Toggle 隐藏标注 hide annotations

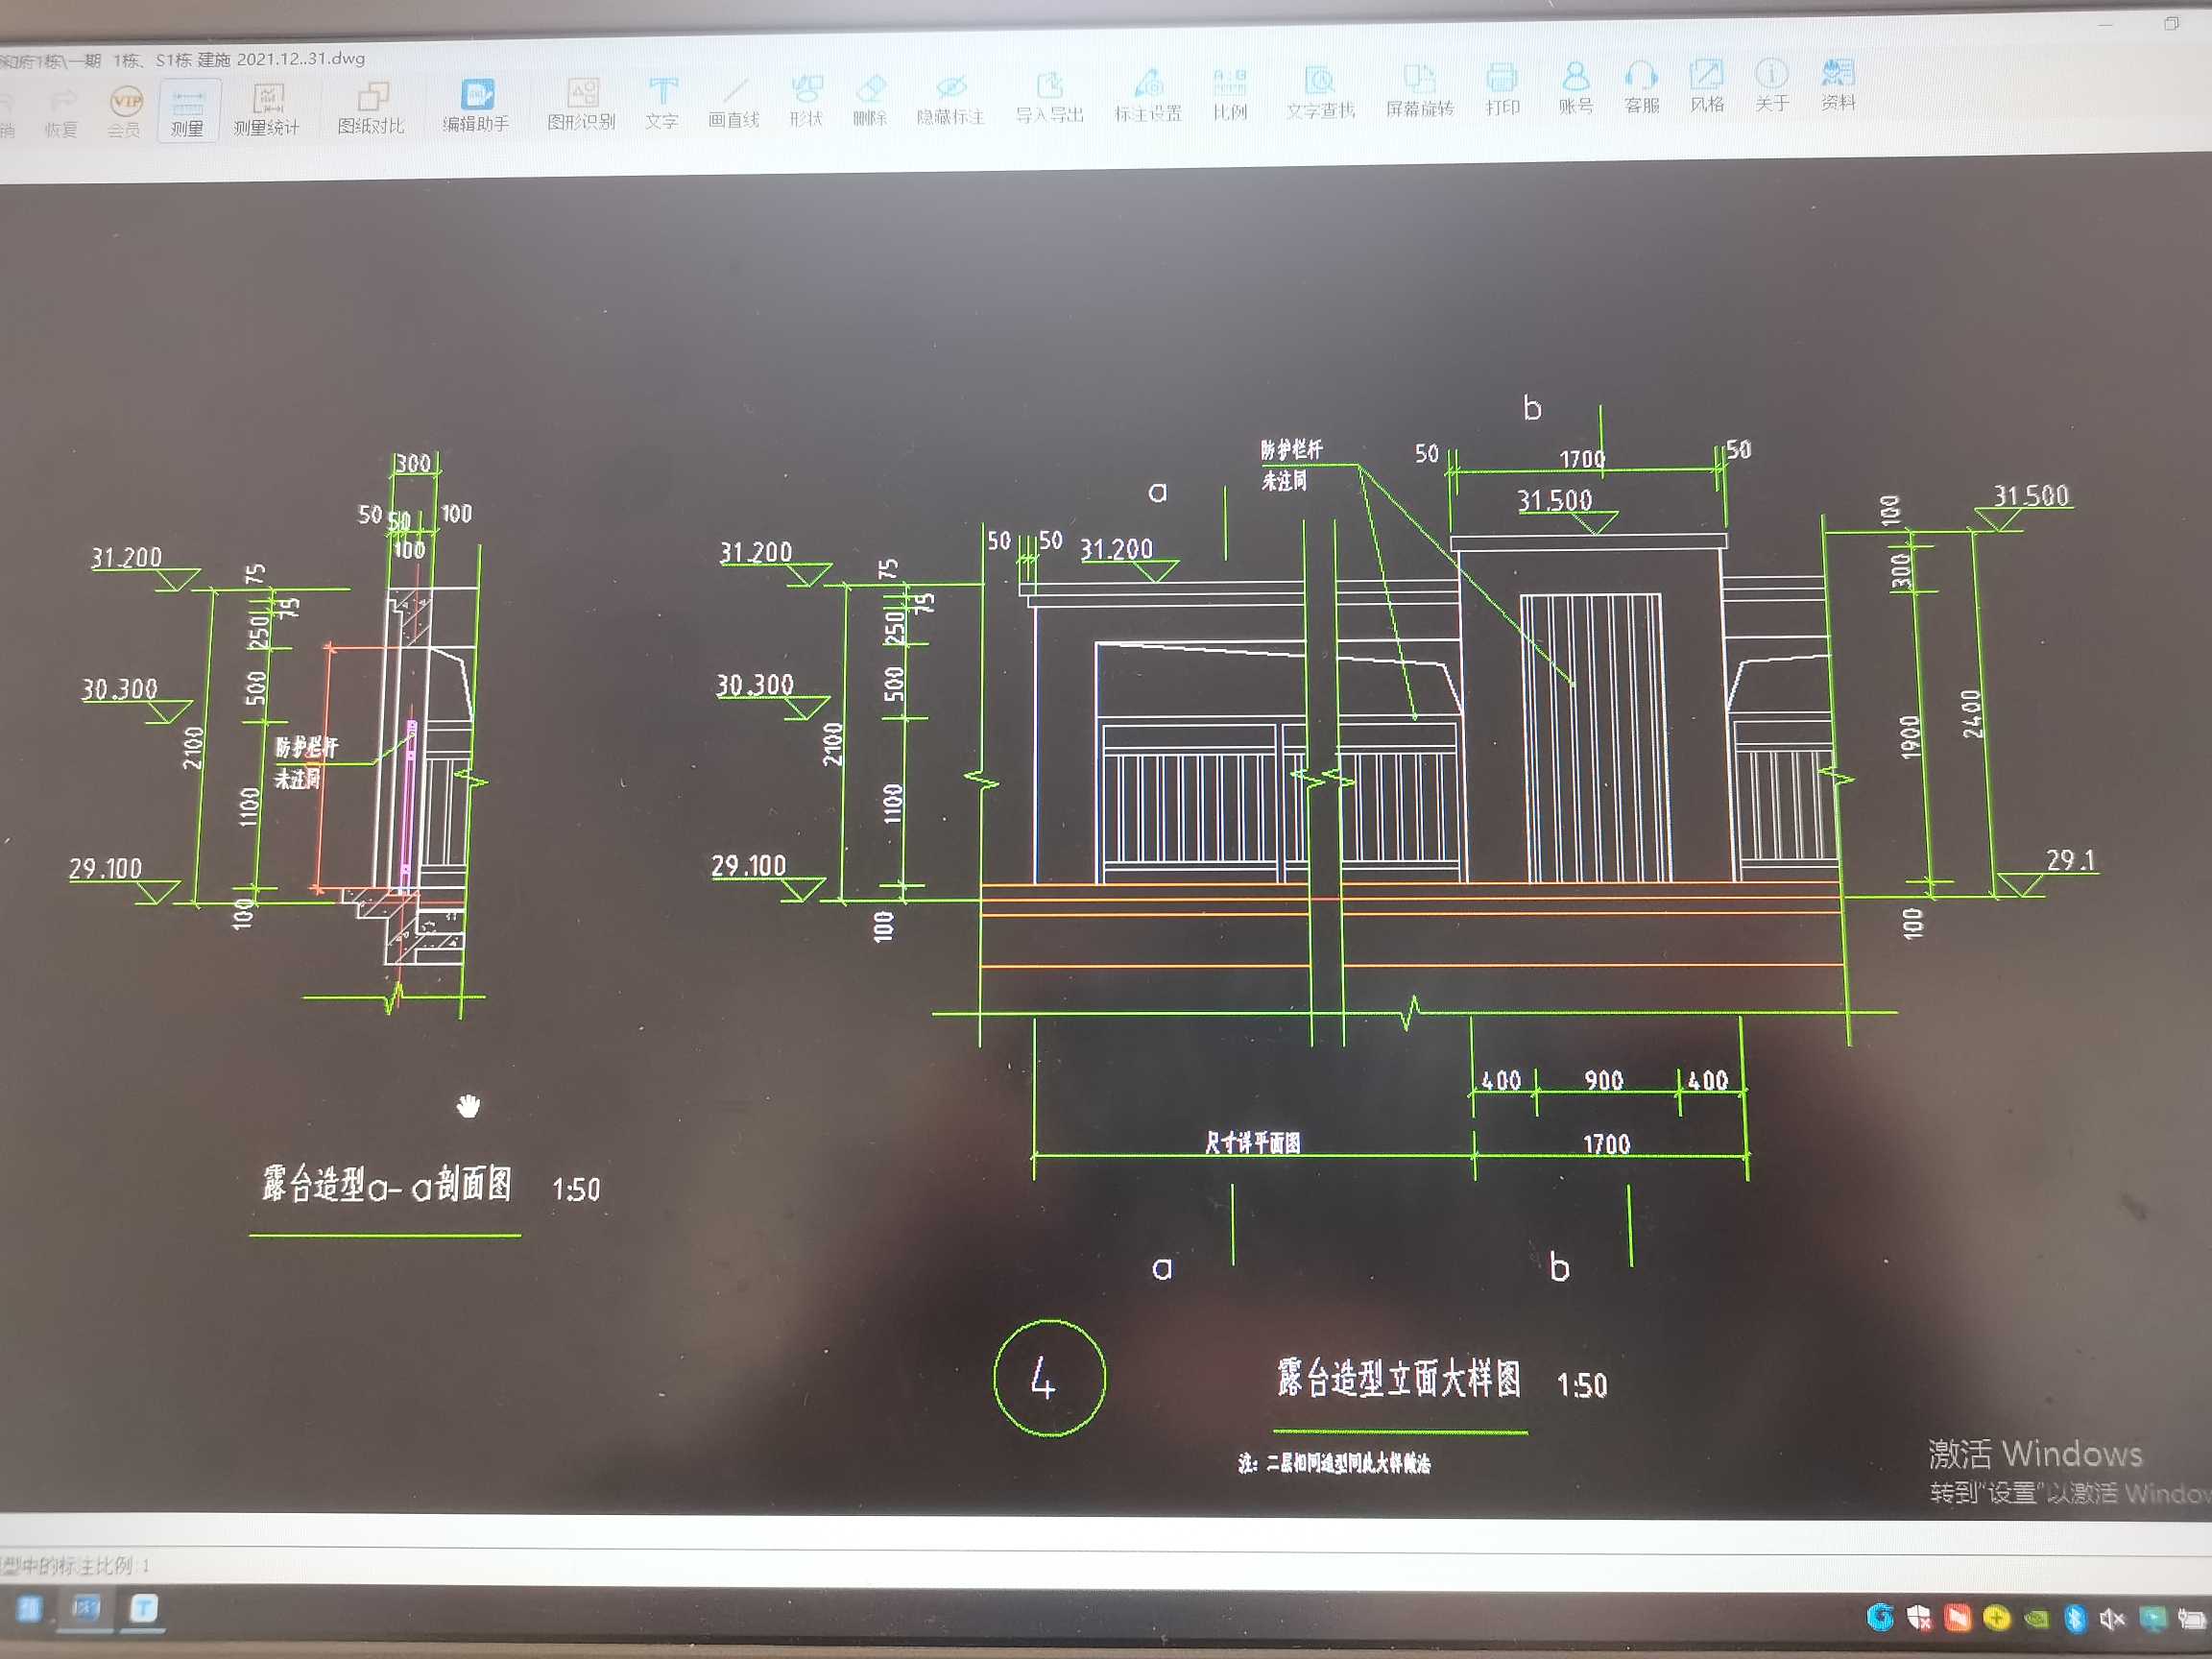(951, 99)
